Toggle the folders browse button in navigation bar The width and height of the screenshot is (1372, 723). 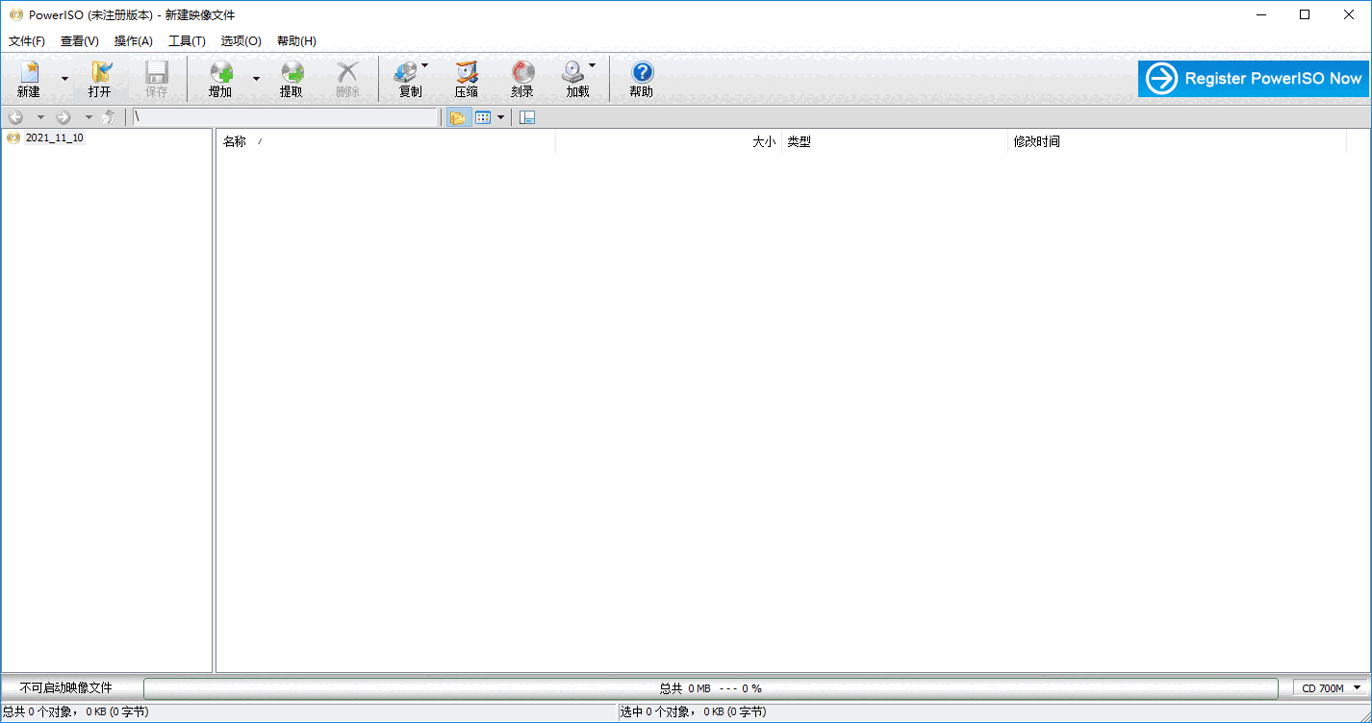[458, 116]
